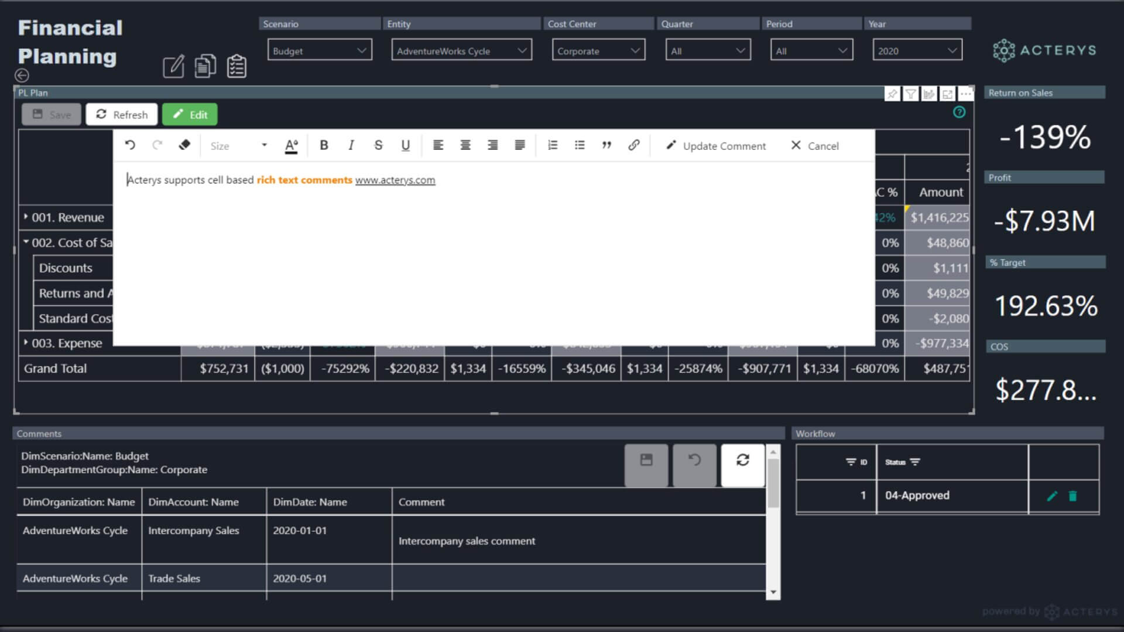Open the Cost Center Corporate dropdown
This screenshot has width=1124, height=632.
click(x=598, y=50)
